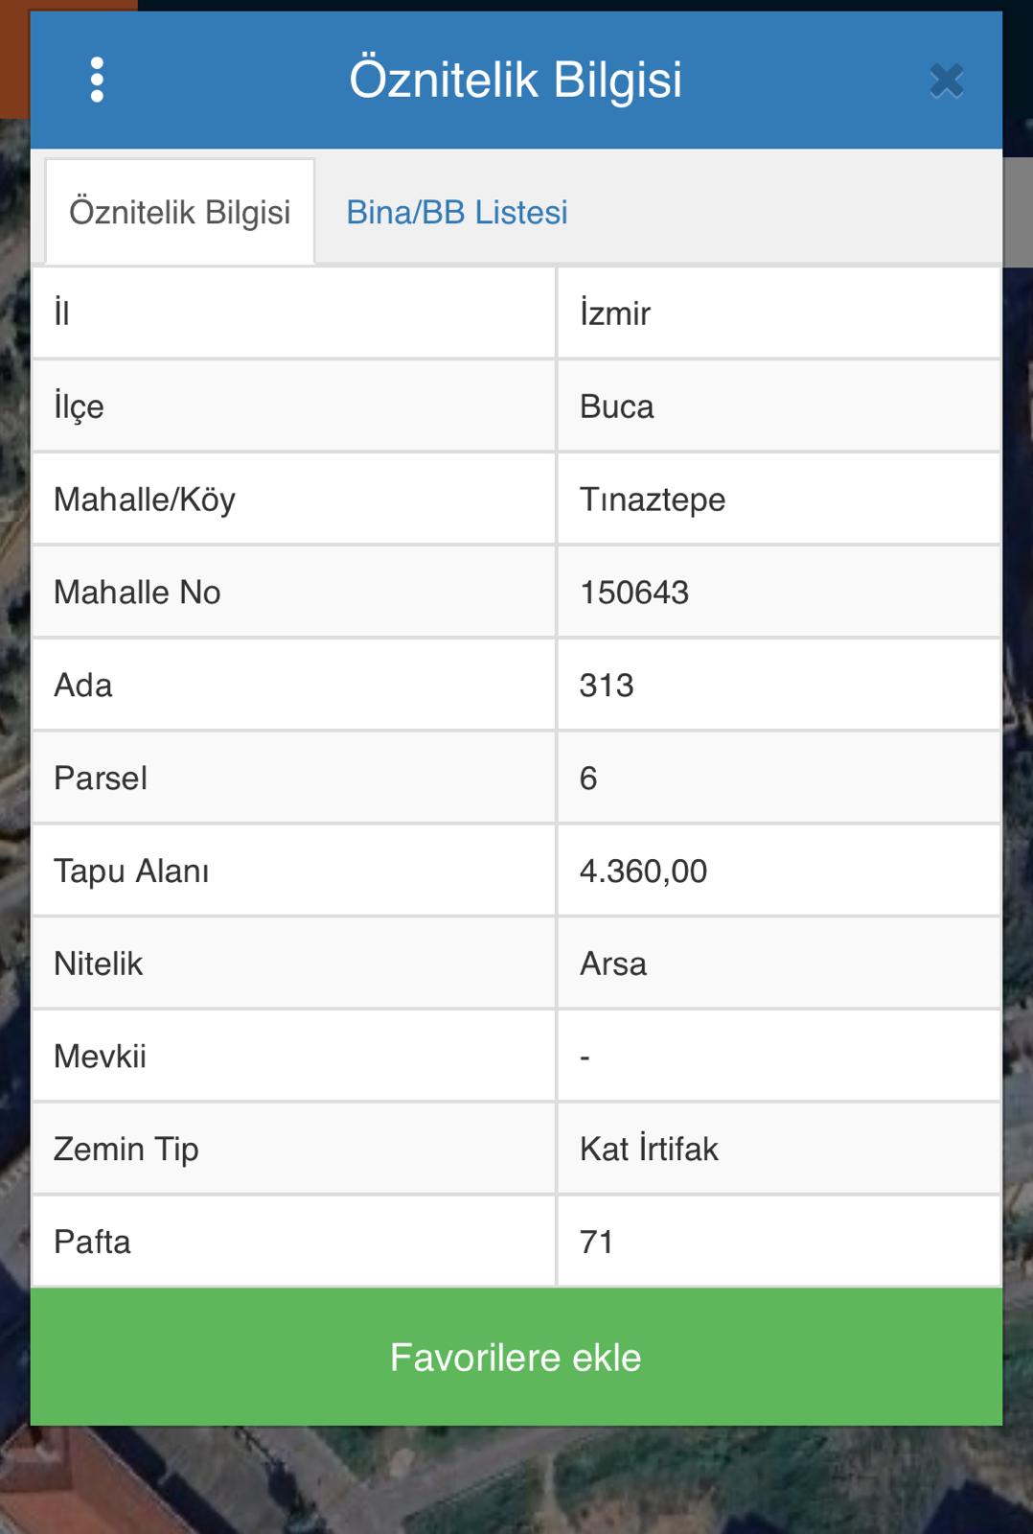Image resolution: width=1033 pixels, height=1534 pixels.
Task: Open the three-dot options menu
Action: point(97,80)
